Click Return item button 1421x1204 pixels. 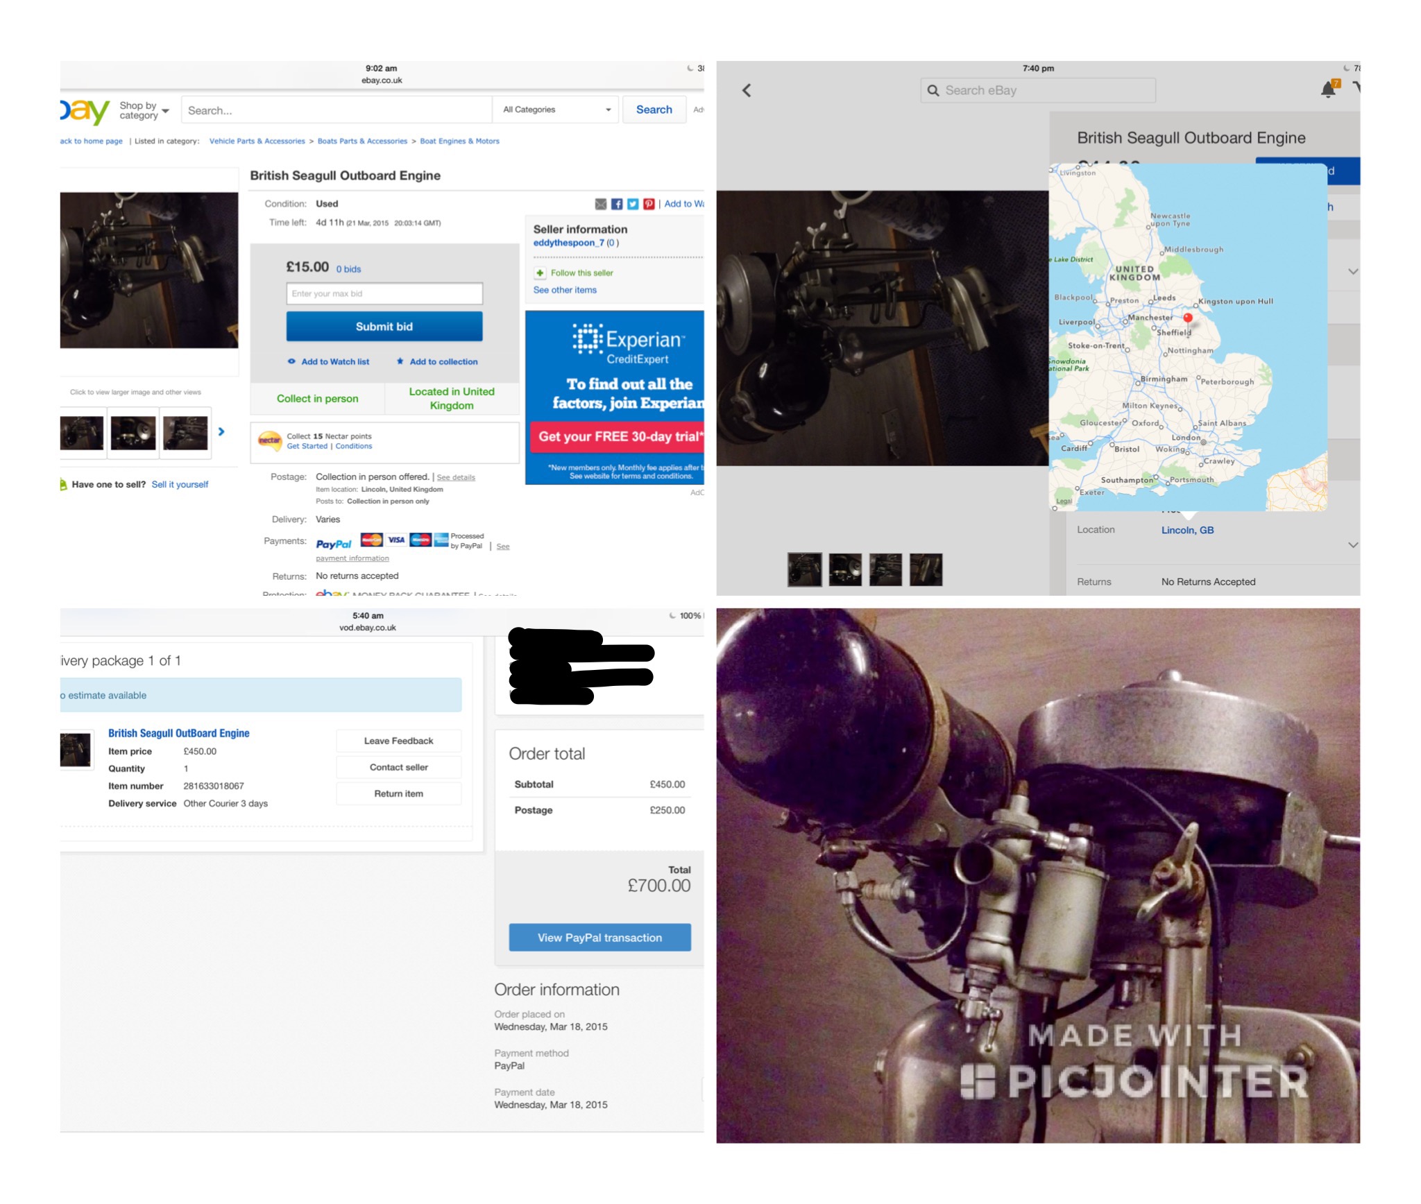[x=398, y=793]
